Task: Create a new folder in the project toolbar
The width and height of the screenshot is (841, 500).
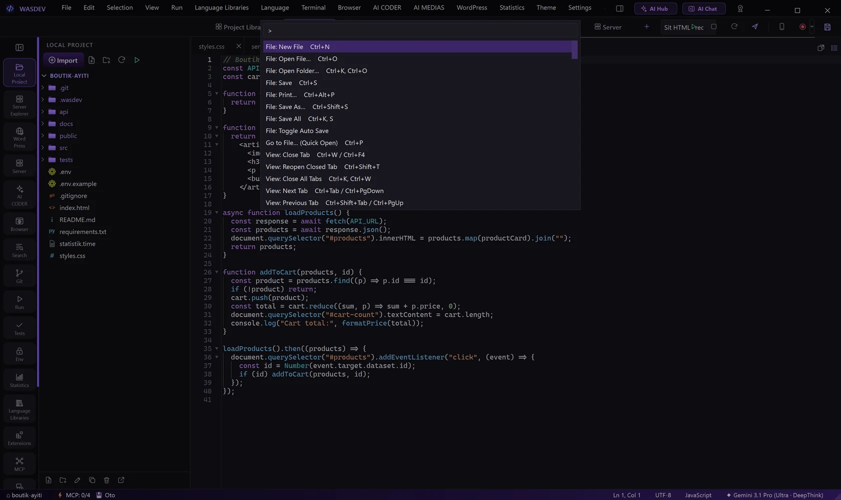Action: [x=106, y=60]
